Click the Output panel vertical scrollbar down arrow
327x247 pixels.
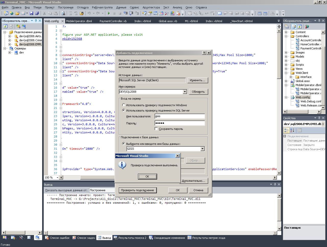(279, 228)
